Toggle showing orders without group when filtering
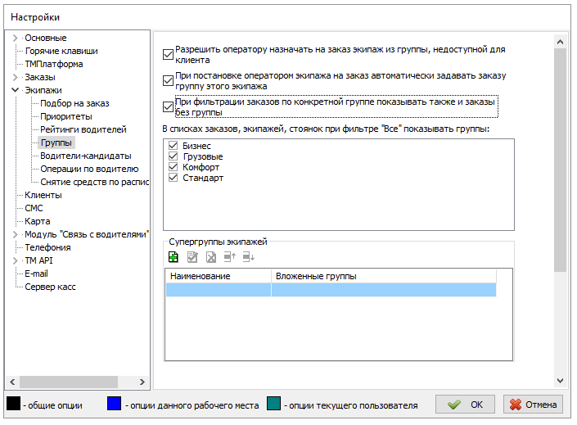This screenshot has width=577, height=425. pyautogui.click(x=169, y=107)
